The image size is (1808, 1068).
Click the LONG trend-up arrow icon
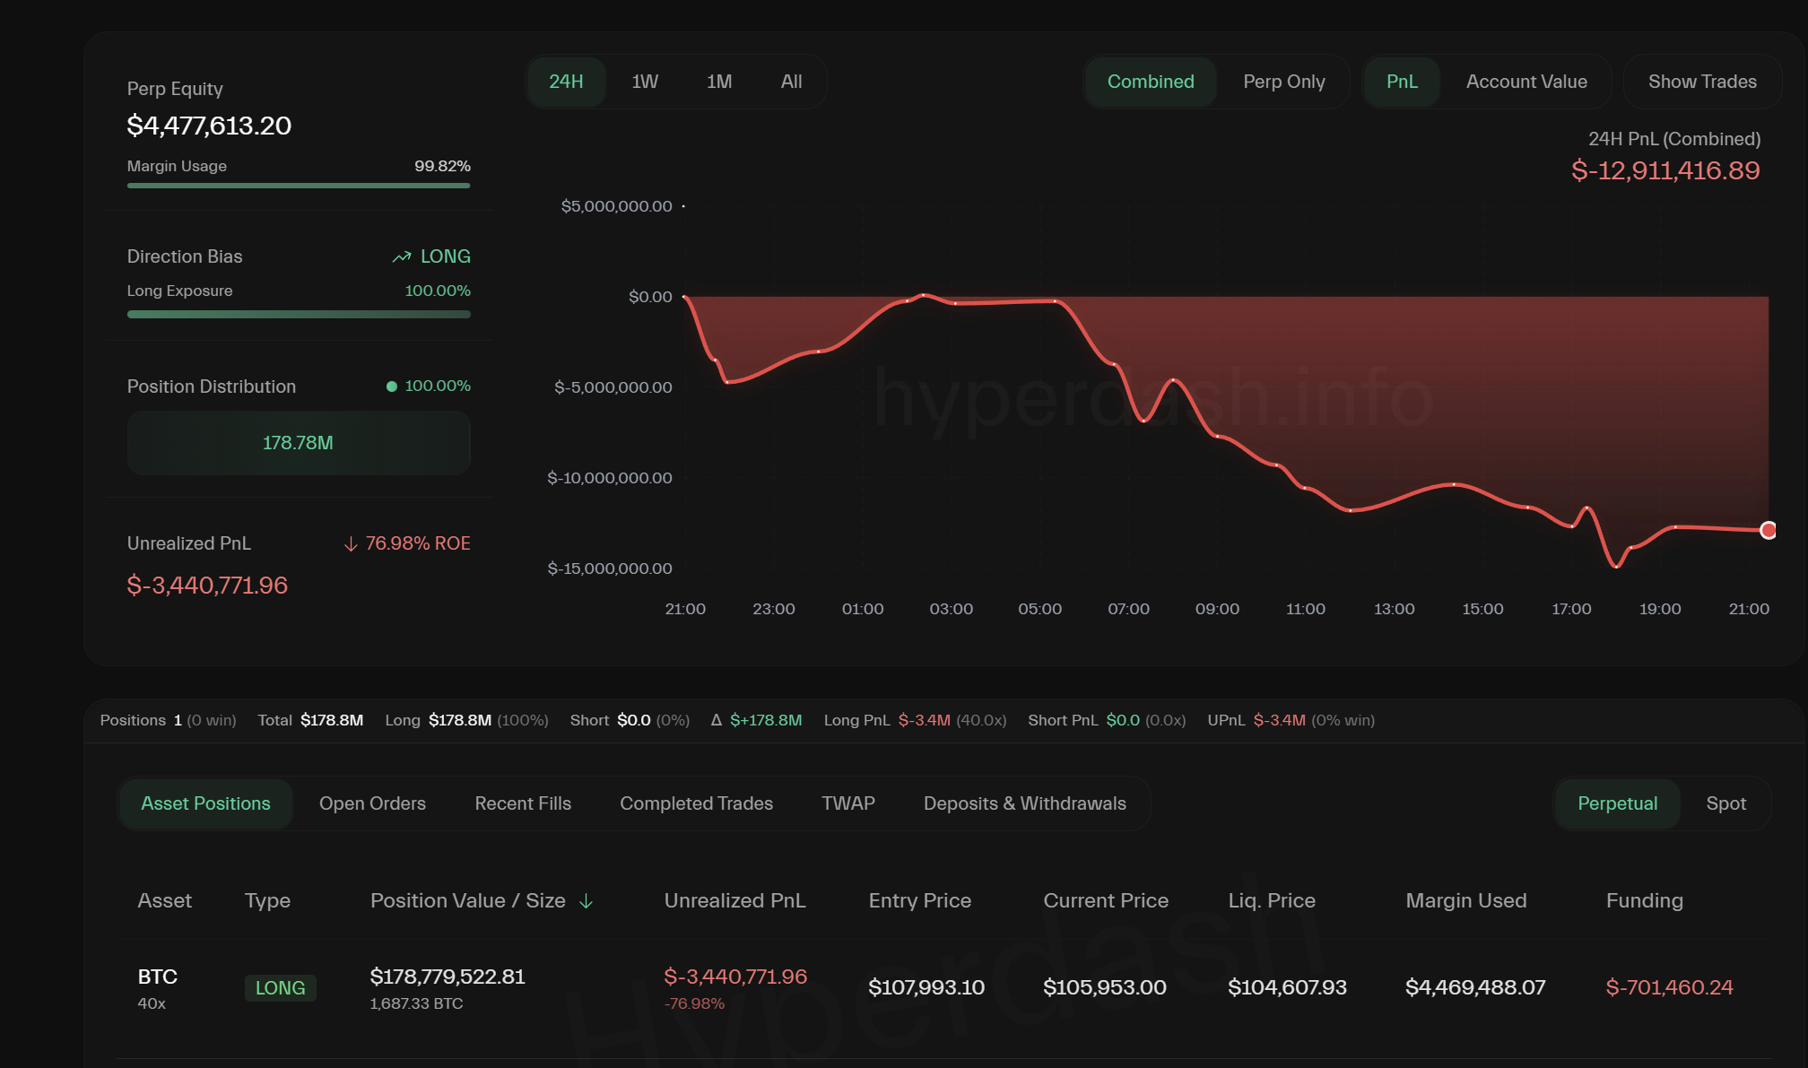coord(402,257)
